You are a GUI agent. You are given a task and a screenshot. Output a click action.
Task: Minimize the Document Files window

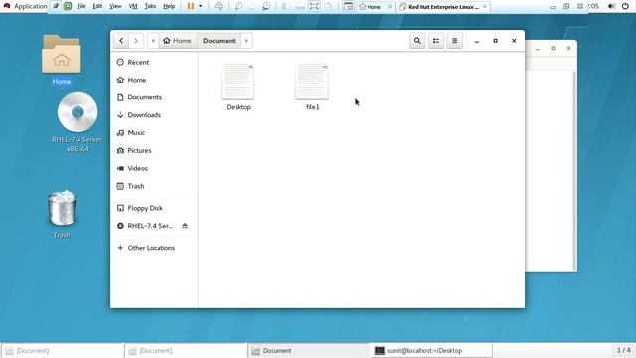[x=477, y=41]
